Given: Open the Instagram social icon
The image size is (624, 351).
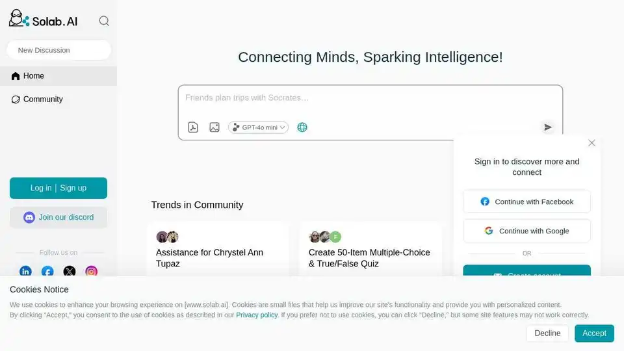Looking at the screenshot, I should tap(91, 272).
